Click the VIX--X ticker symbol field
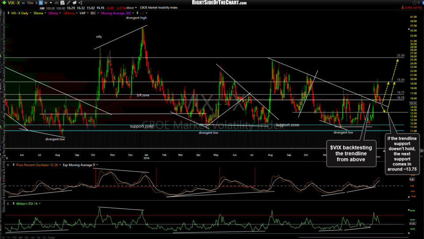 pos(14,3)
